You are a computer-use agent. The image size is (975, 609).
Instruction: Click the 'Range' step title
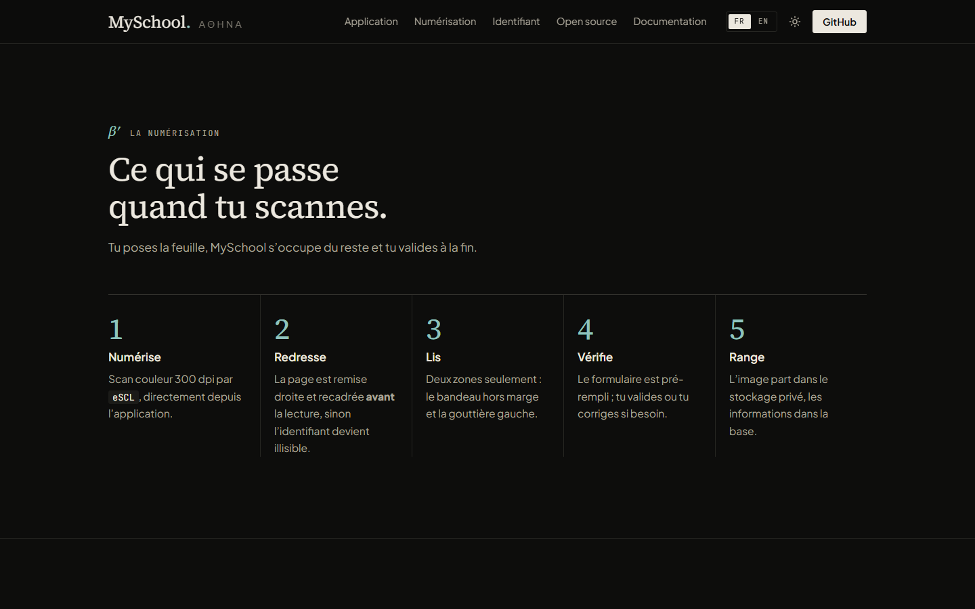747,357
